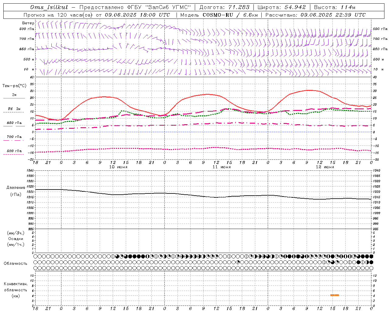This screenshot has width=389, height=311.
Task: Click the station name Oms_Isilkul
Action: click(49, 7)
